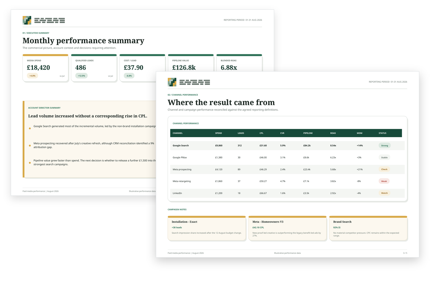Click the 'Stable' status badge for Google PMax
The image size is (430, 285).
click(x=384, y=158)
